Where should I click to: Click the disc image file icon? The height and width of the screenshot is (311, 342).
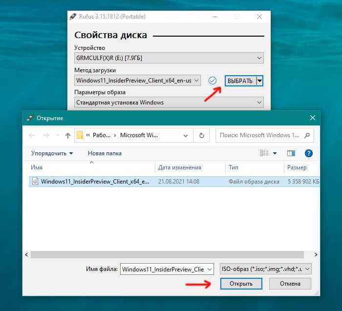[35, 181]
